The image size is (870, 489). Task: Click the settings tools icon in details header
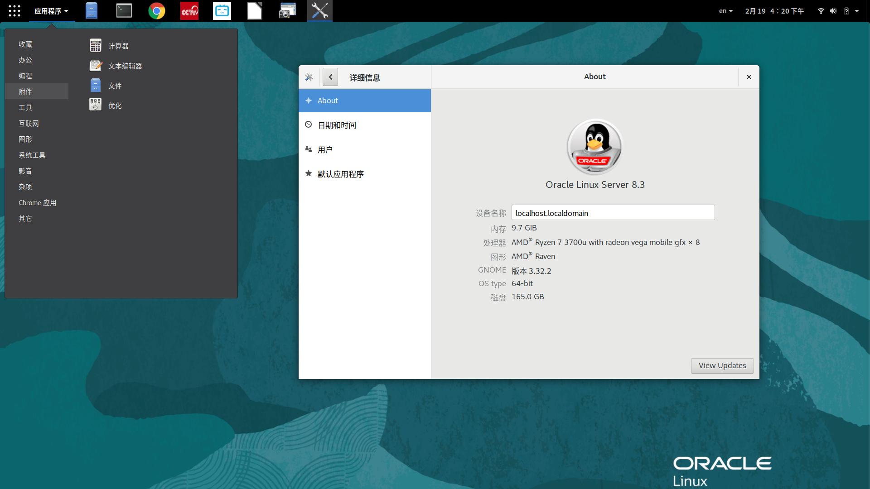[309, 77]
